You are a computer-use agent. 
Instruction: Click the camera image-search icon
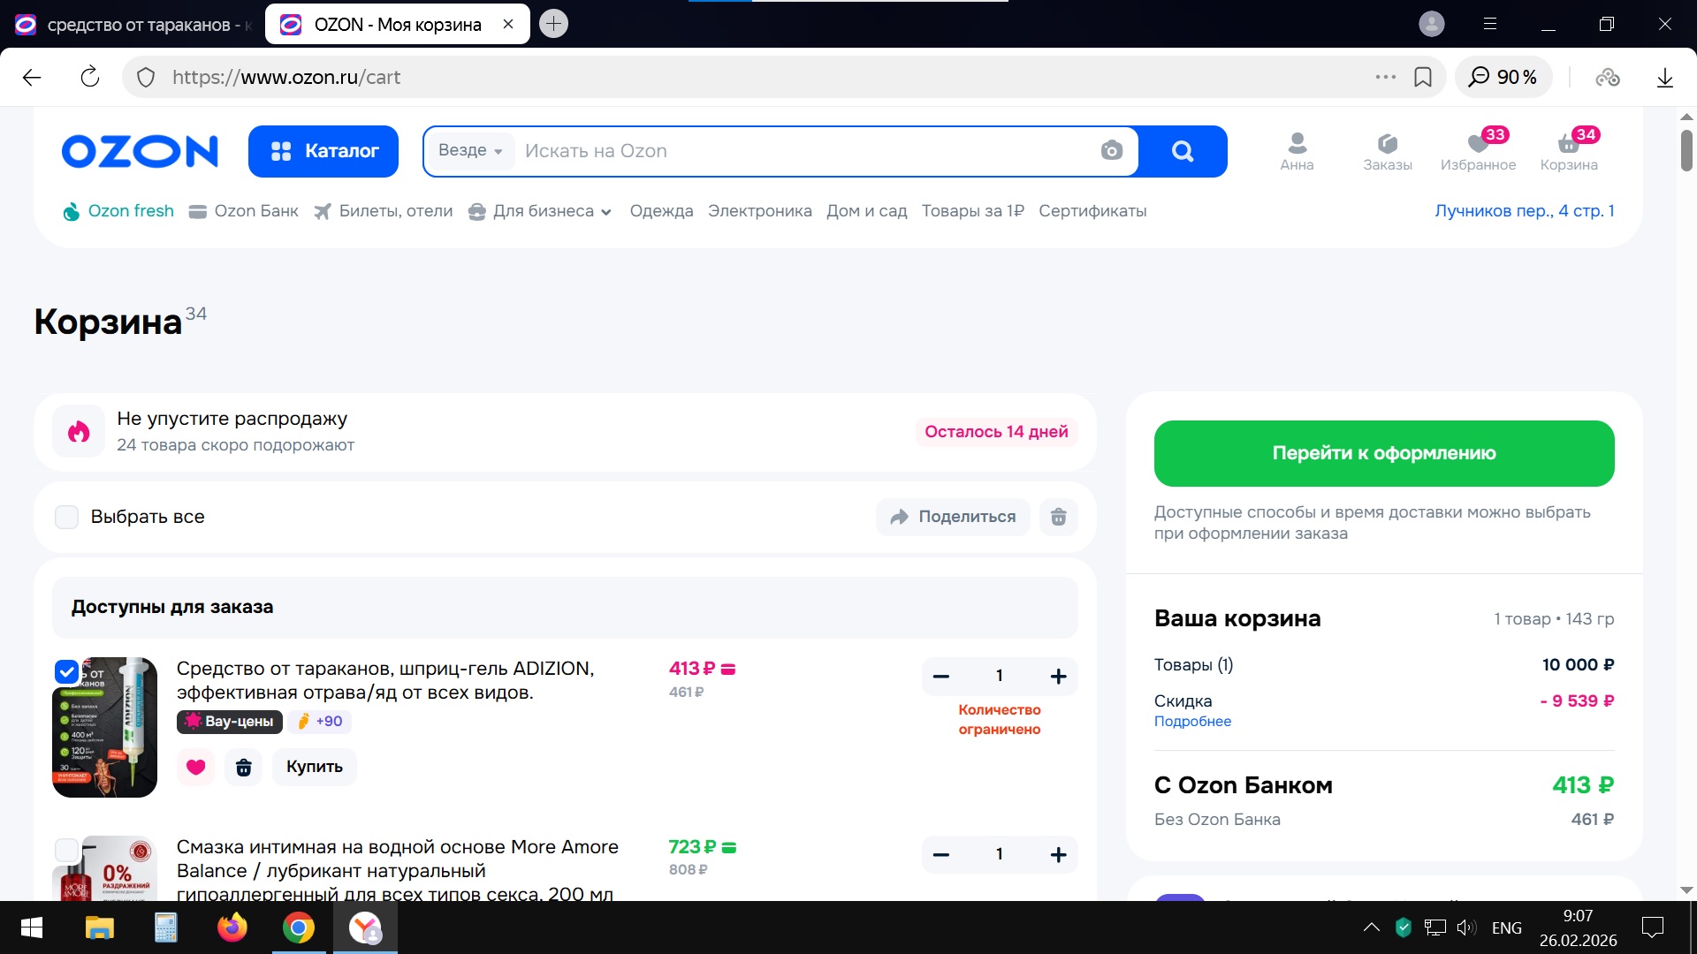(1111, 151)
